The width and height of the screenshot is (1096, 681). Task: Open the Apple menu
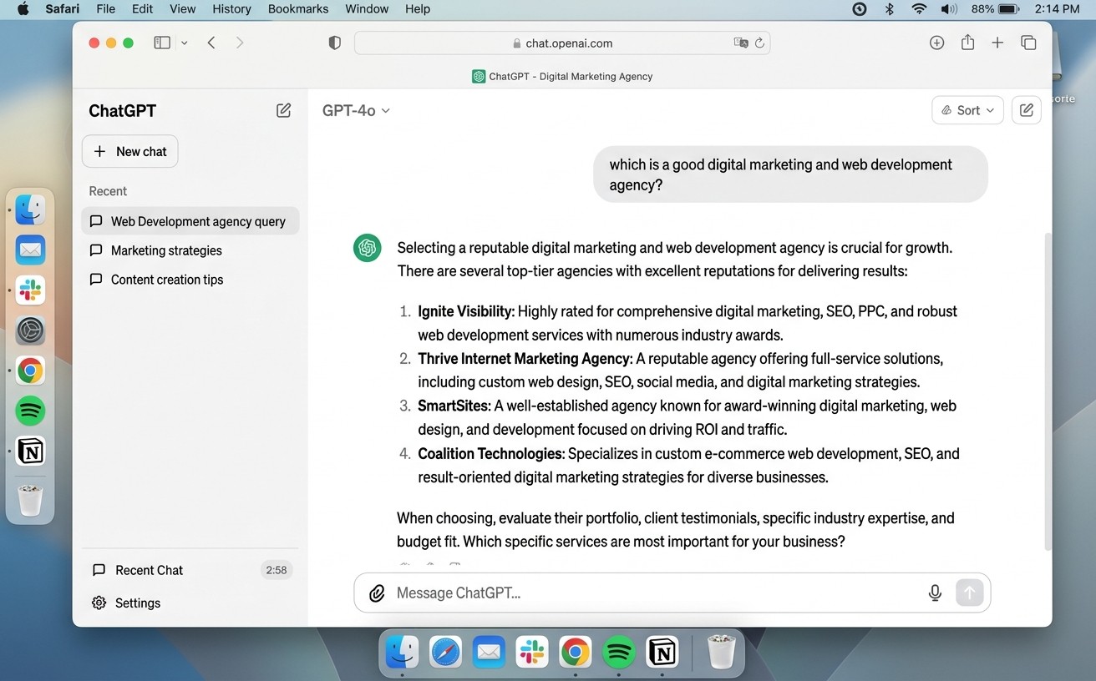pyautogui.click(x=23, y=9)
